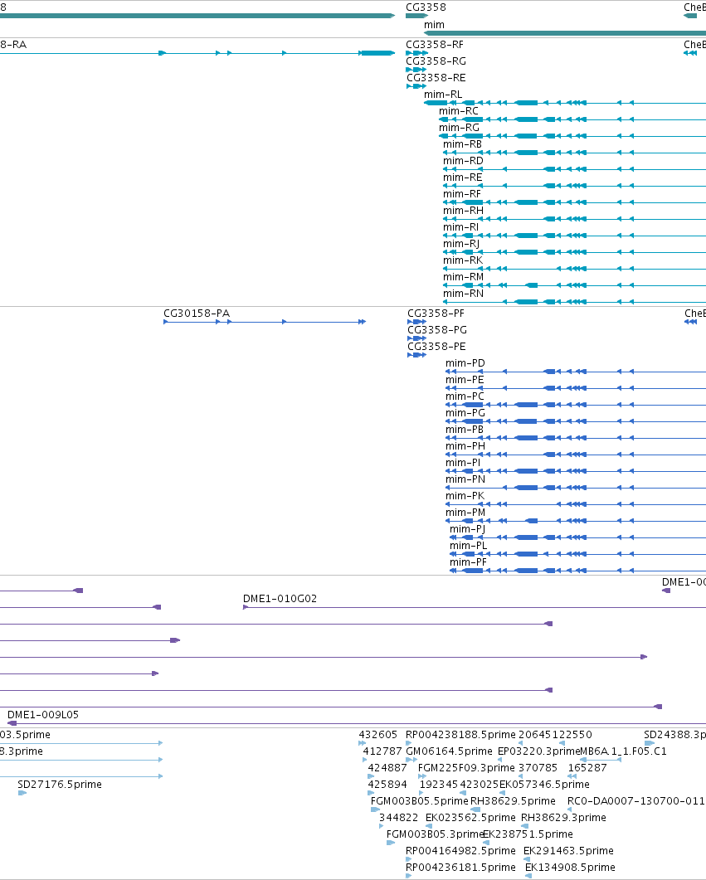Select EST 432605
706x880 pixels.
[377, 735]
